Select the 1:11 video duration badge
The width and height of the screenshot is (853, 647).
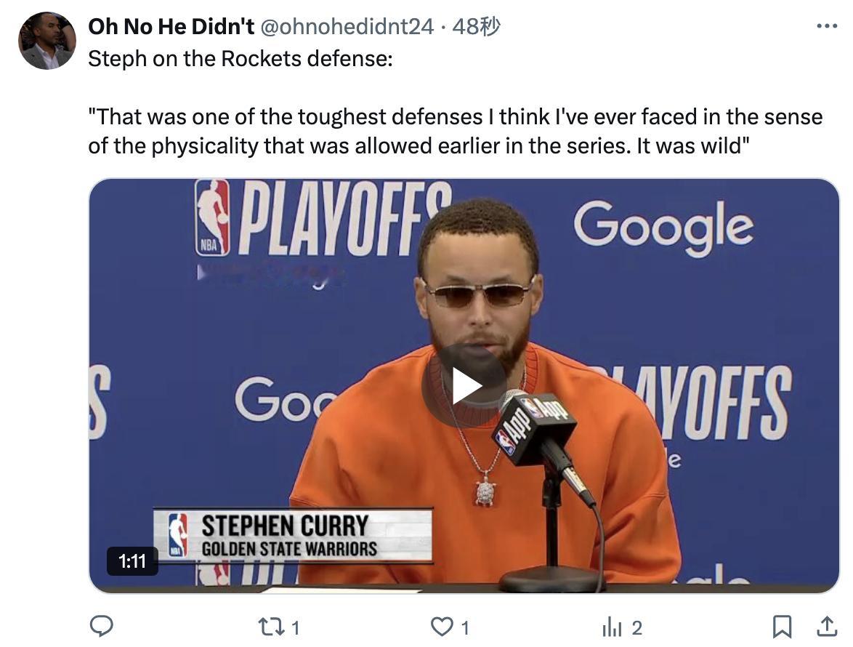point(132,561)
